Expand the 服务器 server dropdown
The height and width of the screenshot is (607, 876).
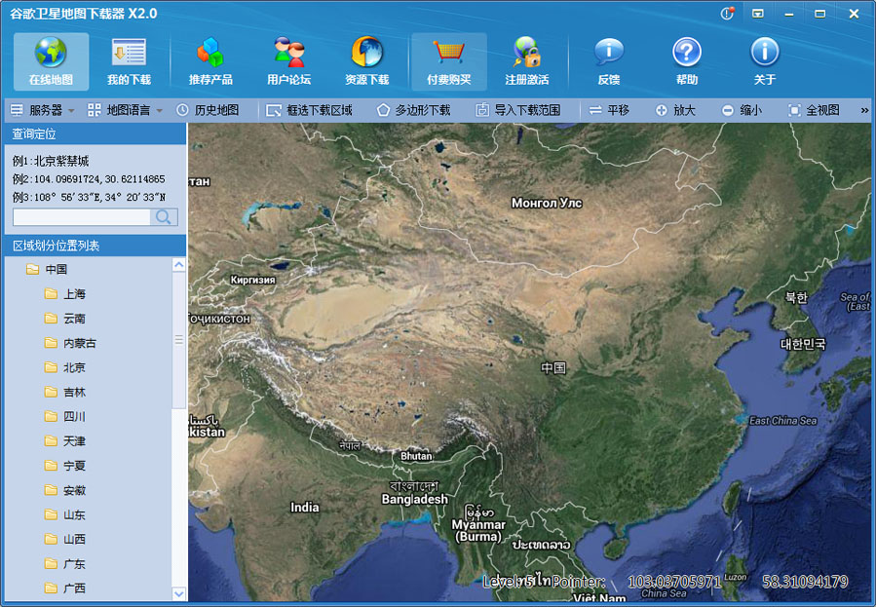43,111
